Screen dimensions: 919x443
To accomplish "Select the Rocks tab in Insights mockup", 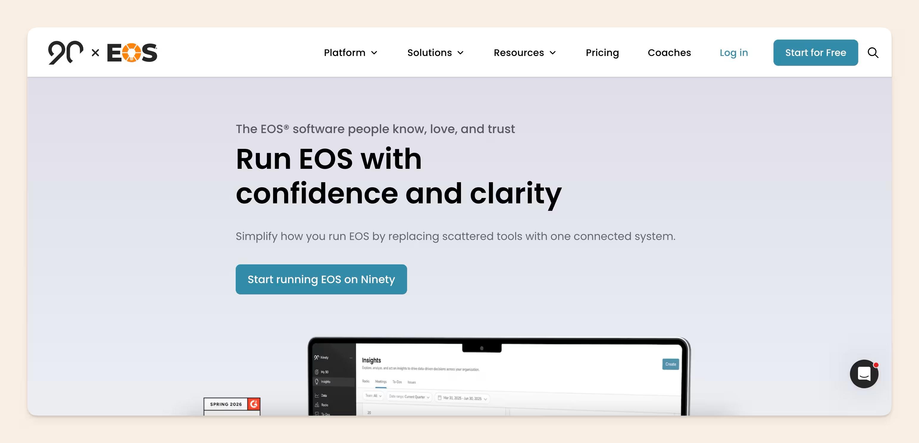I will click(x=366, y=381).
